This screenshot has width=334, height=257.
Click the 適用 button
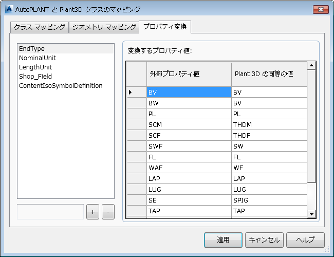click(223, 240)
